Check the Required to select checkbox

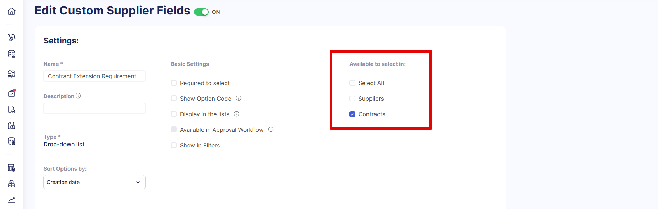[x=174, y=83]
